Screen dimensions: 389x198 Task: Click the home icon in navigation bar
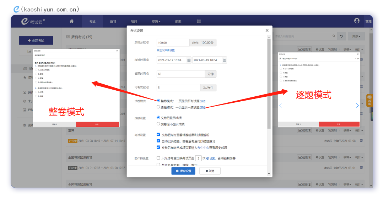(72, 21)
